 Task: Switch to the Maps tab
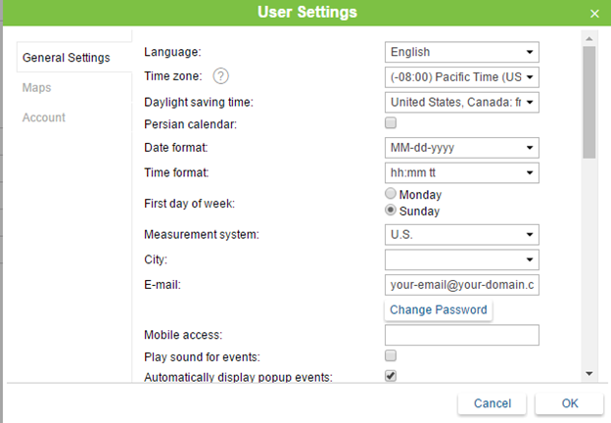[x=37, y=87]
